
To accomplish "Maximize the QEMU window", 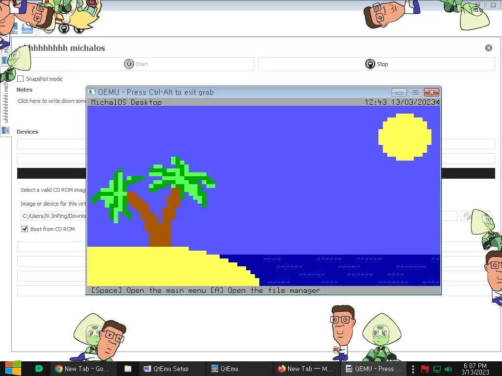I will (415, 93).
